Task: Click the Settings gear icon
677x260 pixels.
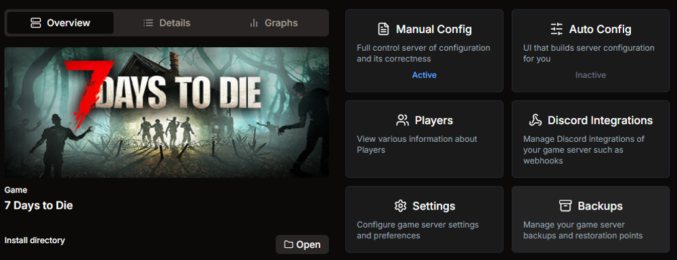Action: [x=400, y=206]
